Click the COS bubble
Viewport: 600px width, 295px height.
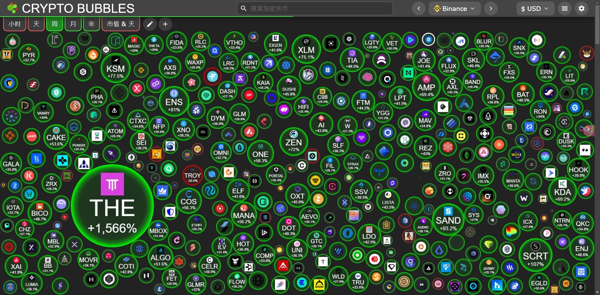189,200
